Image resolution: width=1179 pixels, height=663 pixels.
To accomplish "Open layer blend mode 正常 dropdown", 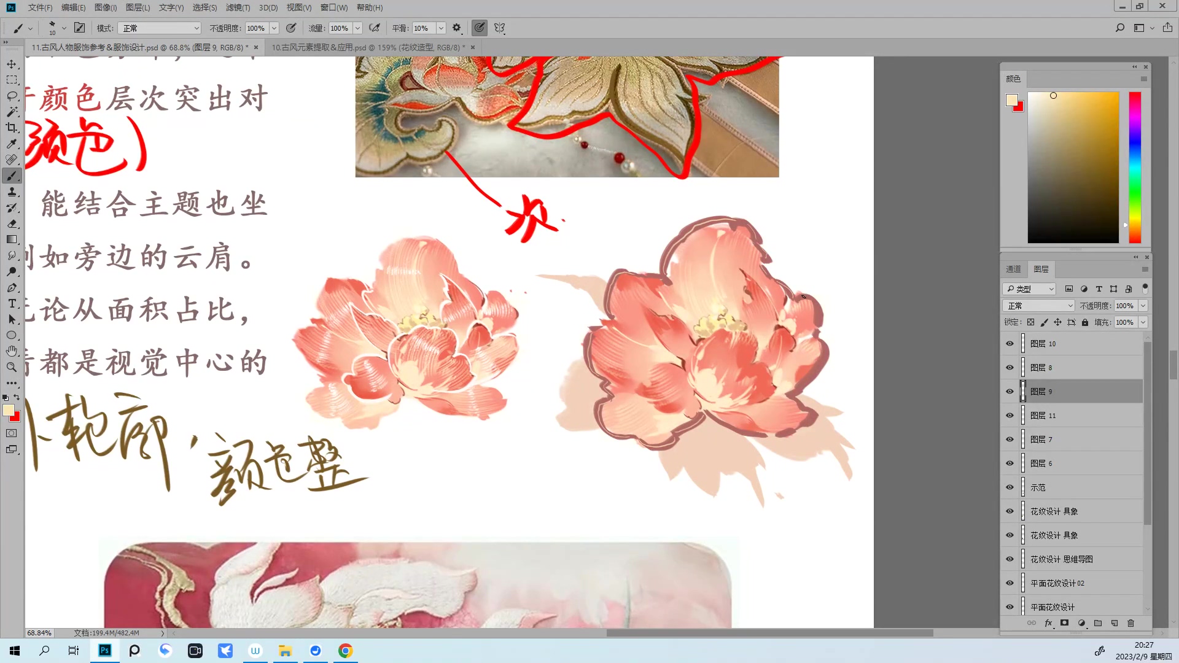I will [1038, 306].
